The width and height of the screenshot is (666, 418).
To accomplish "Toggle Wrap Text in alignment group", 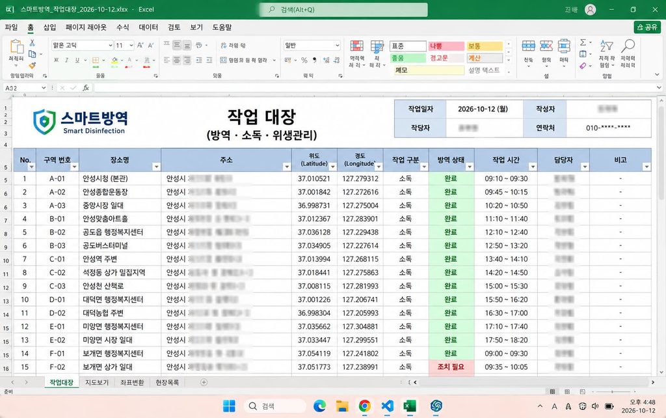I will click(x=233, y=45).
